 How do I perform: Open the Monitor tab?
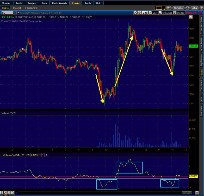(6, 3)
